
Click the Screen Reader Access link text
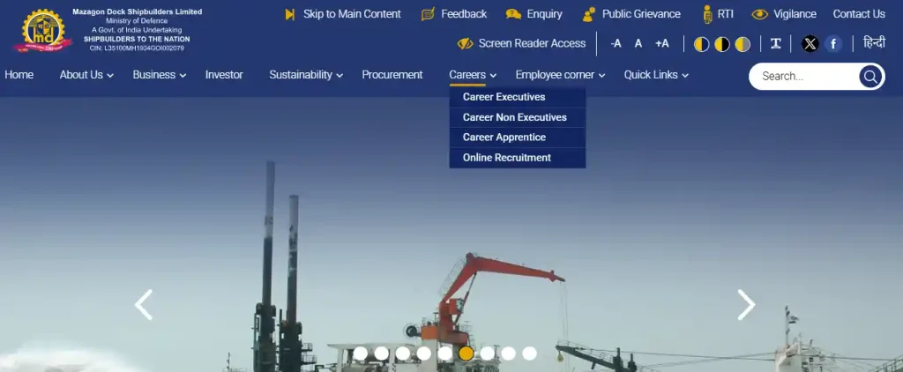click(532, 44)
